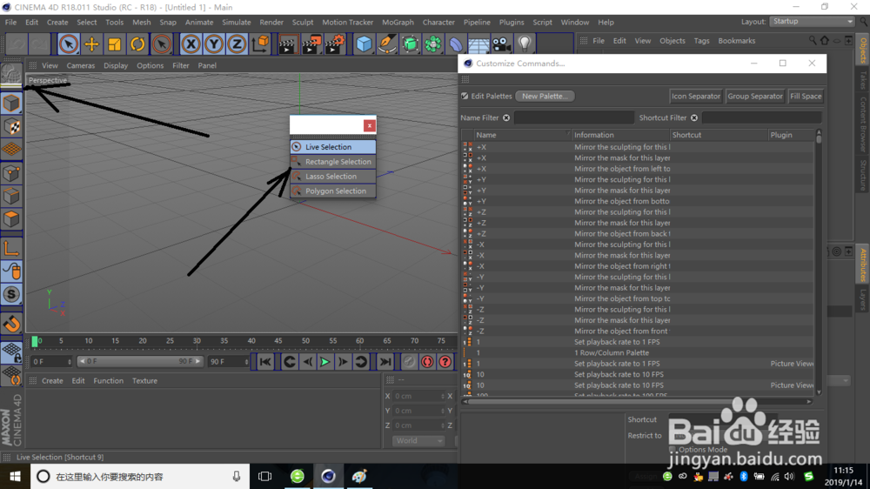Screen dimensions: 870x489
Task: Switch to Edges mode
Action: (x=11, y=196)
